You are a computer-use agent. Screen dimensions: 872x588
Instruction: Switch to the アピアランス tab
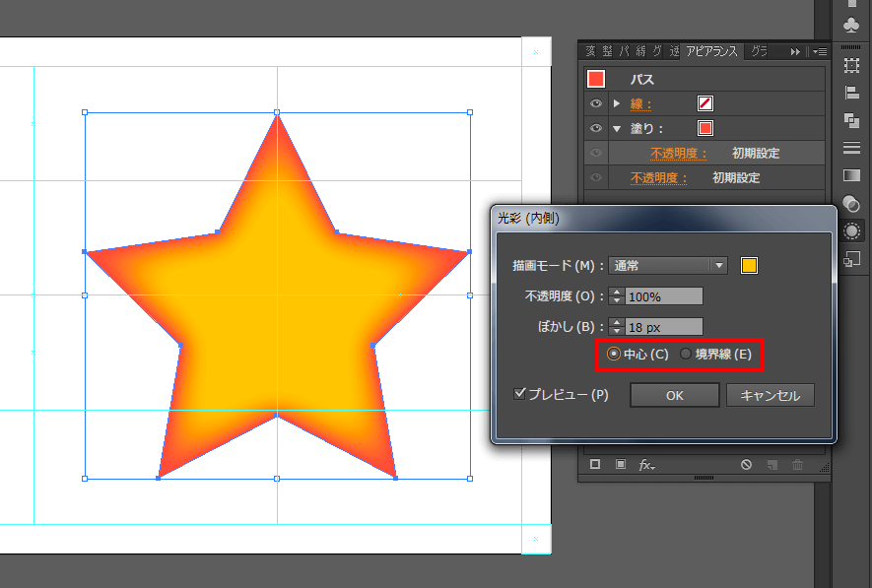[x=711, y=51]
